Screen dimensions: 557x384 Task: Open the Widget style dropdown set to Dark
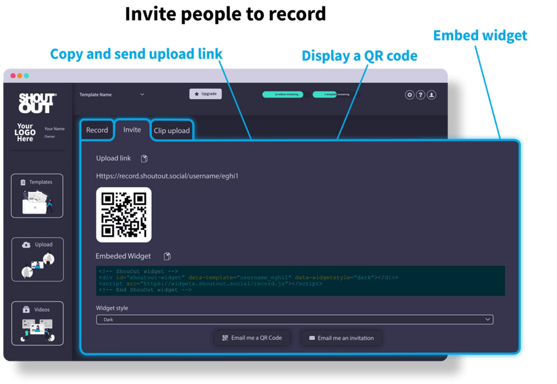(294, 320)
